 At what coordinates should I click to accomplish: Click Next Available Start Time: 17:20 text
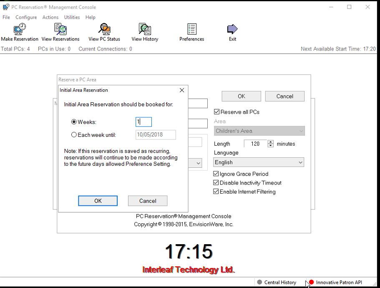point(338,49)
